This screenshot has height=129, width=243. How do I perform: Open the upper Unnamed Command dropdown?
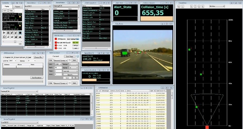(61, 60)
